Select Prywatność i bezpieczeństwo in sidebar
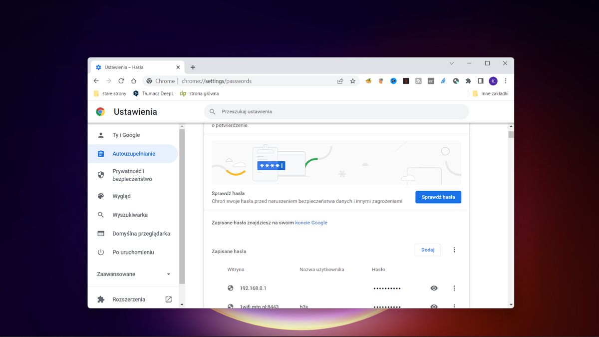 click(129, 175)
